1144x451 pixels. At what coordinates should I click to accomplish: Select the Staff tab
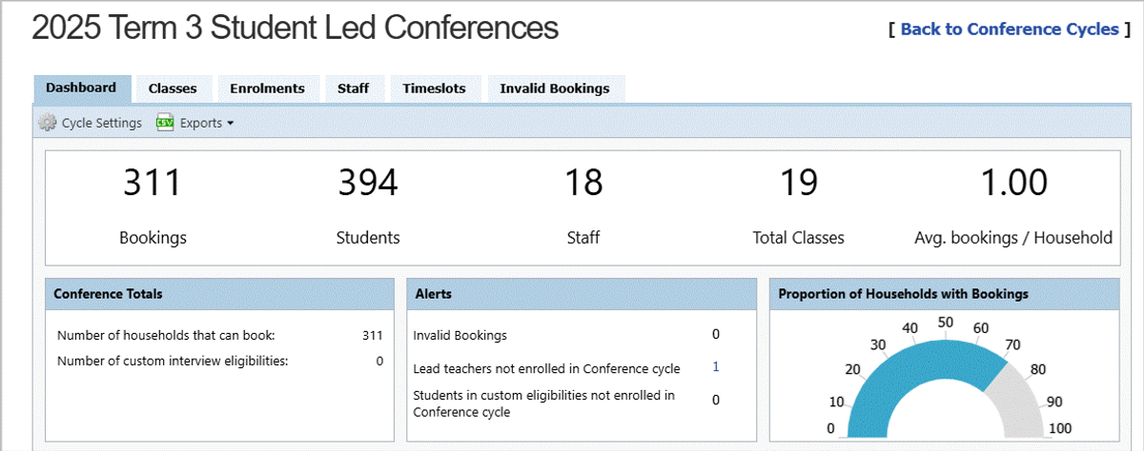[x=353, y=88]
